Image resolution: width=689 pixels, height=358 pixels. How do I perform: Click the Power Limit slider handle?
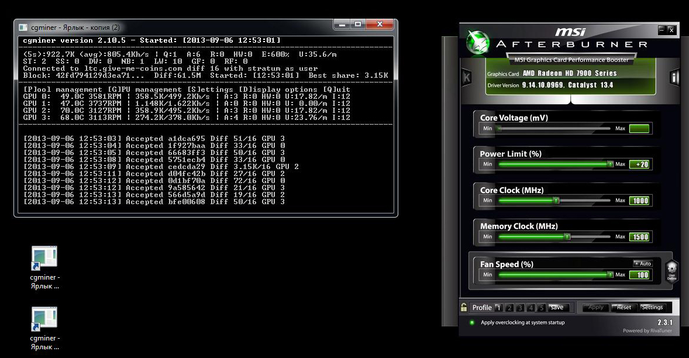click(611, 164)
